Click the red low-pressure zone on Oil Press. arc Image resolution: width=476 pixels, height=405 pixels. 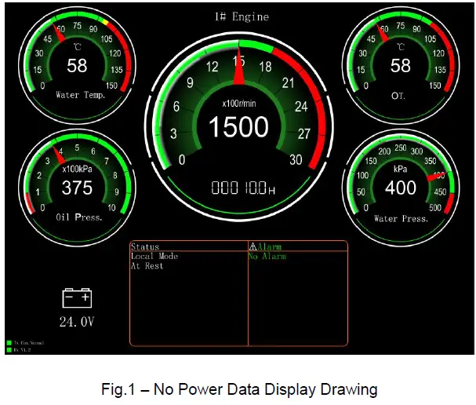tap(29, 203)
